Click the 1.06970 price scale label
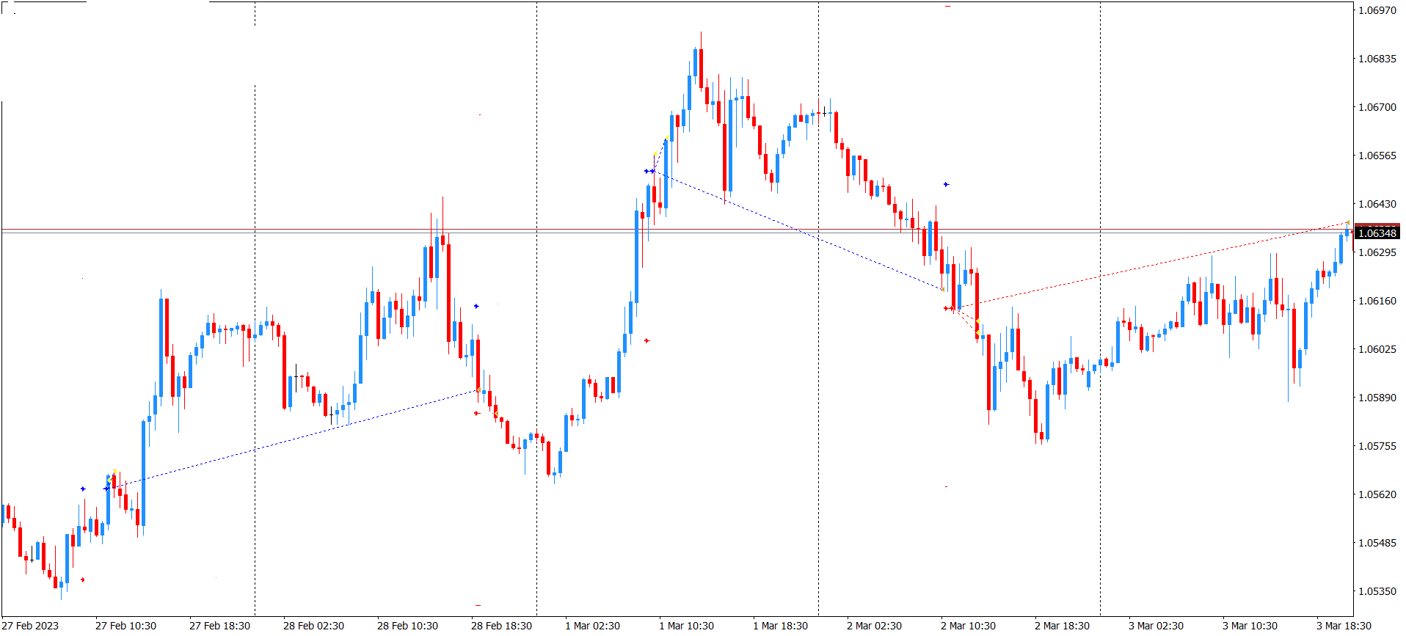This screenshot has width=1406, height=636. 1377,10
